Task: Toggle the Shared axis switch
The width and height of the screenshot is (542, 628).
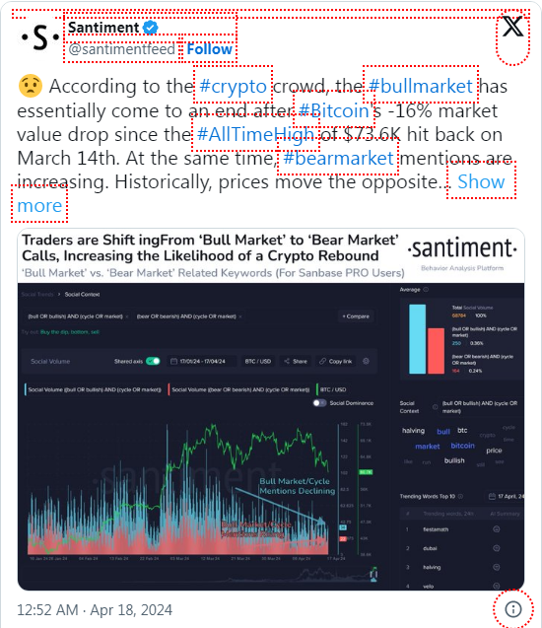Action: click(x=153, y=361)
